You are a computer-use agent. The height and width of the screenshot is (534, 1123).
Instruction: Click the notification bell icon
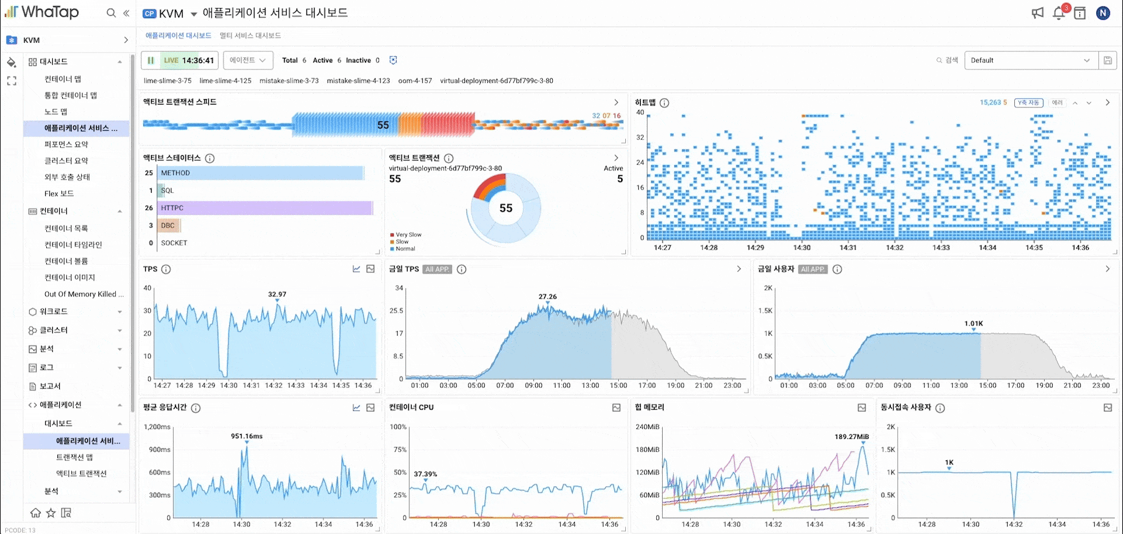click(1058, 13)
